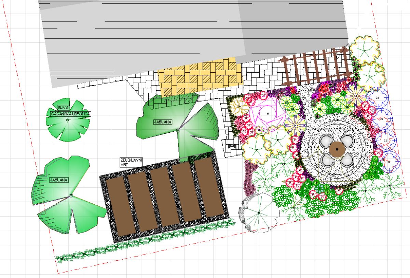Select the round brown table center

(337, 149)
